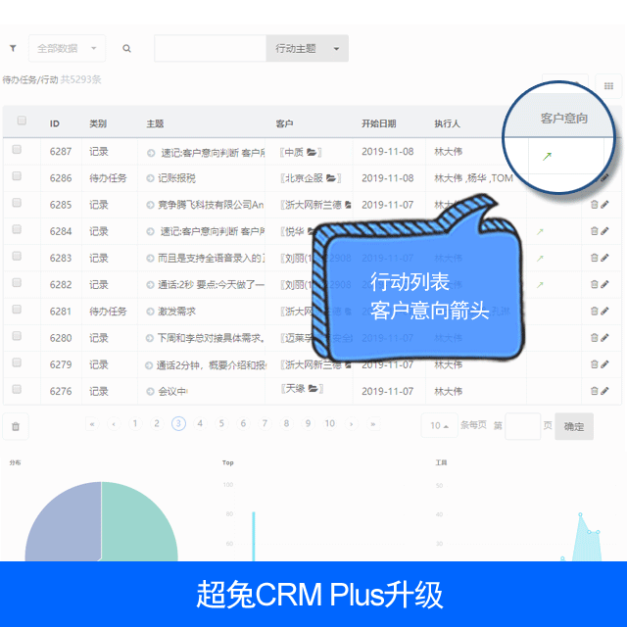Click the pencil icon on row 6276
Screen dimensions: 627x627
click(604, 391)
